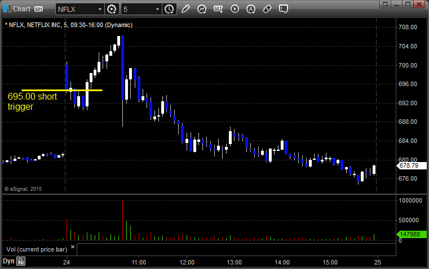Click the time template clock icon

[x=169, y=9]
